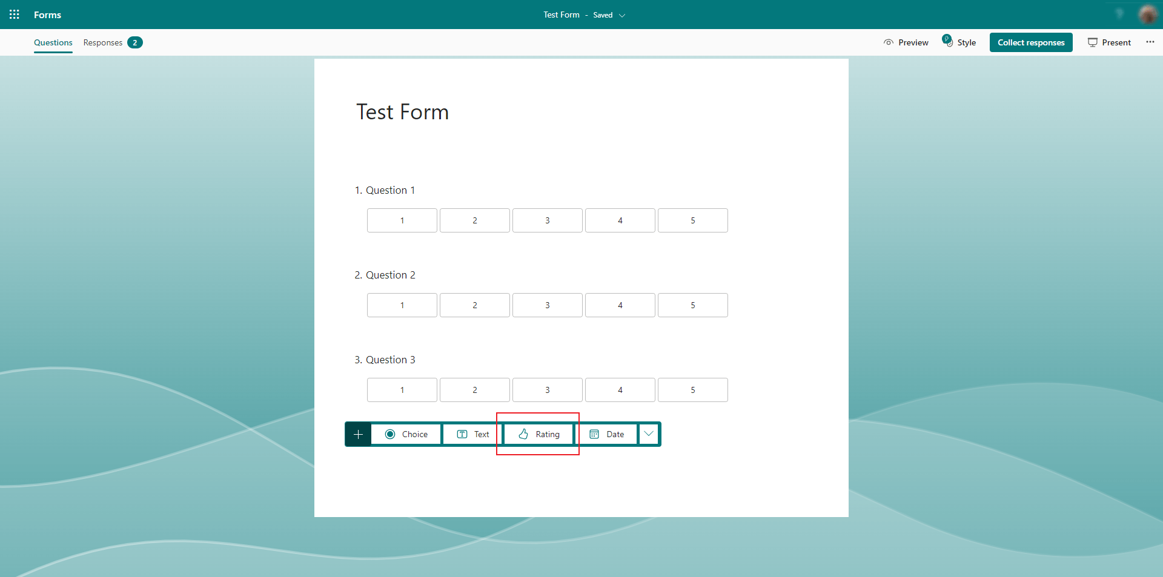Click the Present monitor icon
1163x577 pixels.
click(1093, 42)
